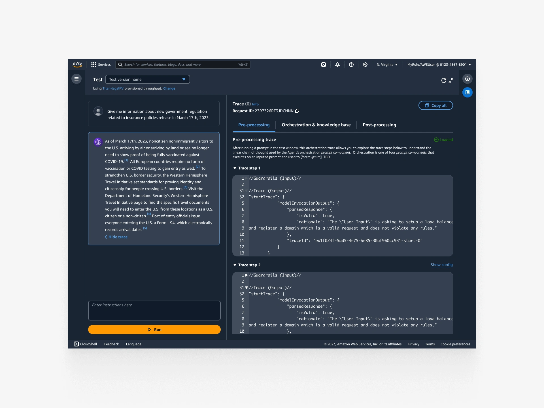Switch to the Pre-processing tab

[x=254, y=125]
